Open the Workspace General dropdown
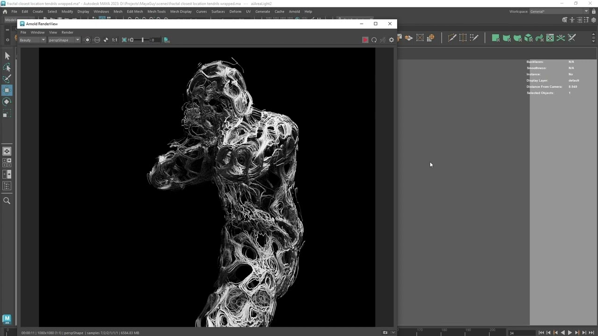The width and height of the screenshot is (598, 336). 559,11
